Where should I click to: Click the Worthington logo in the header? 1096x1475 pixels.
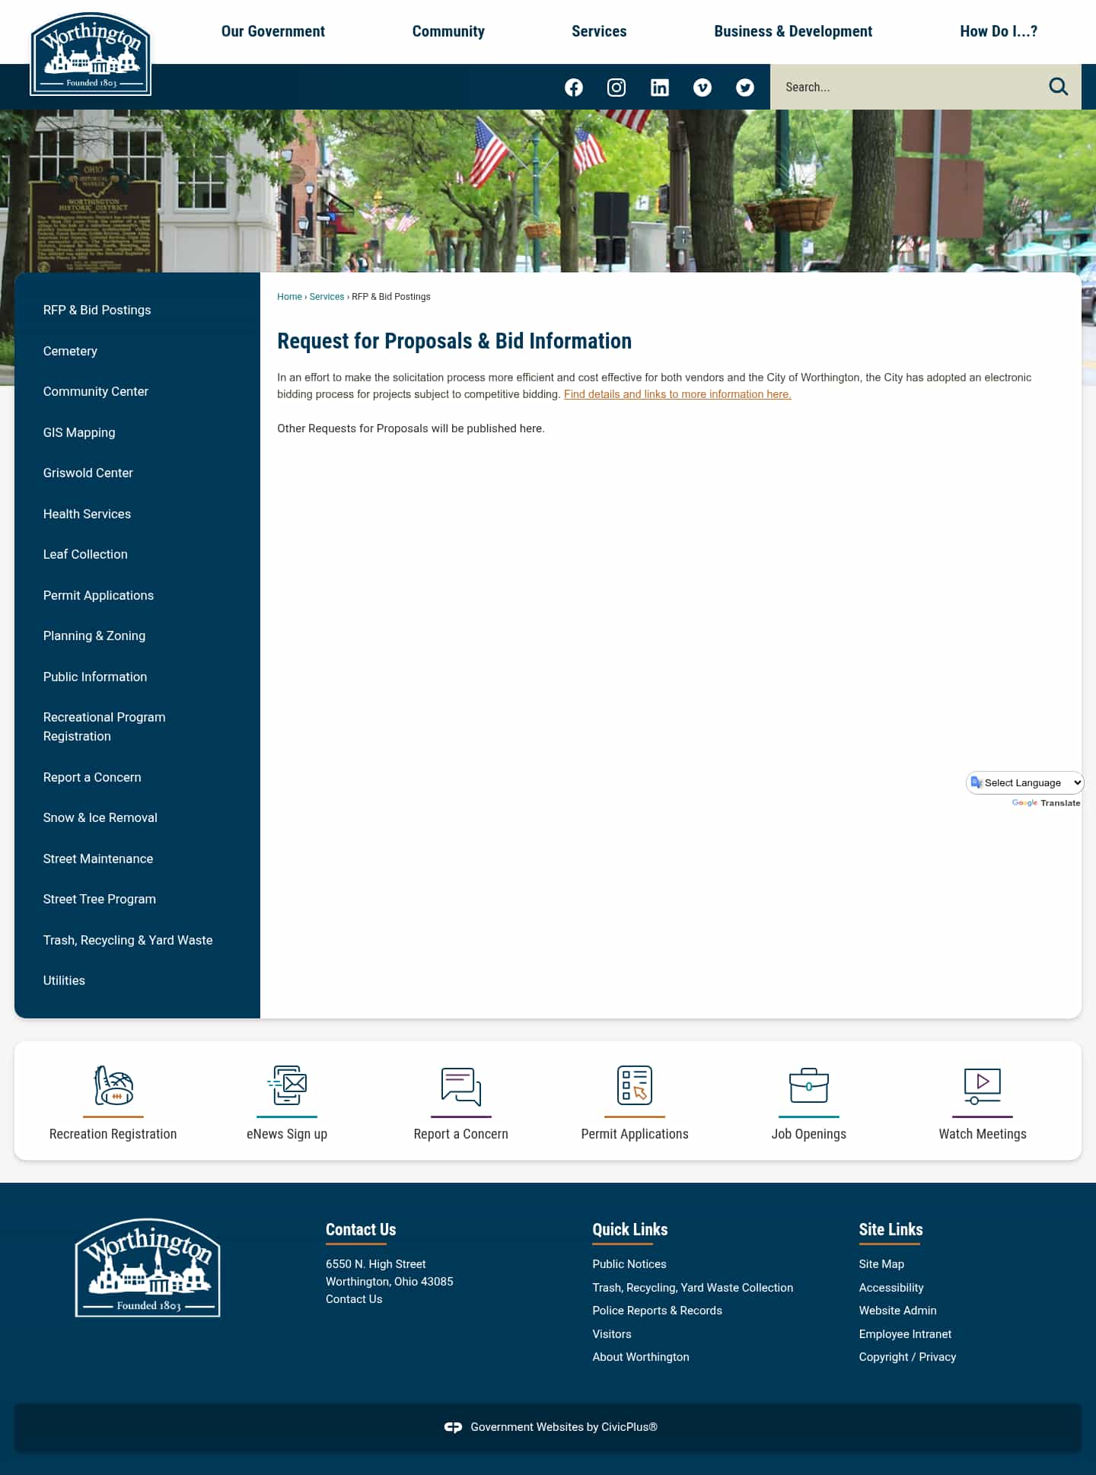[91, 54]
